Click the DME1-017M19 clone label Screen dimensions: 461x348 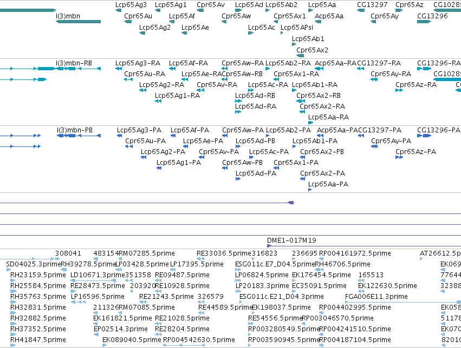pyautogui.click(x=291, y=240)
